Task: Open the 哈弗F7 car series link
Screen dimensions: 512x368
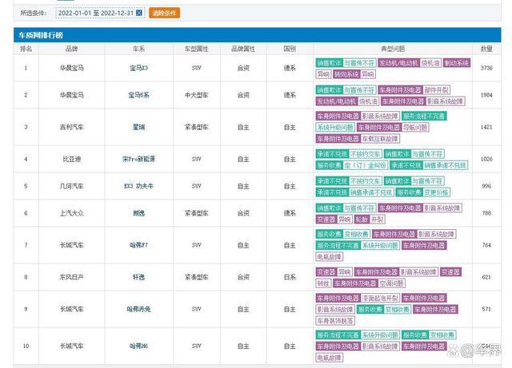Action: (138, 245)
